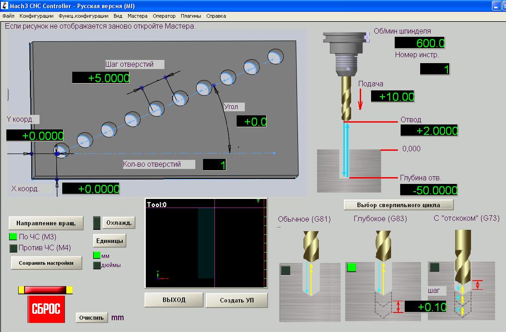
Task: Edit the Отвод retract field +2.0000
Action: (x=429, y=130)
